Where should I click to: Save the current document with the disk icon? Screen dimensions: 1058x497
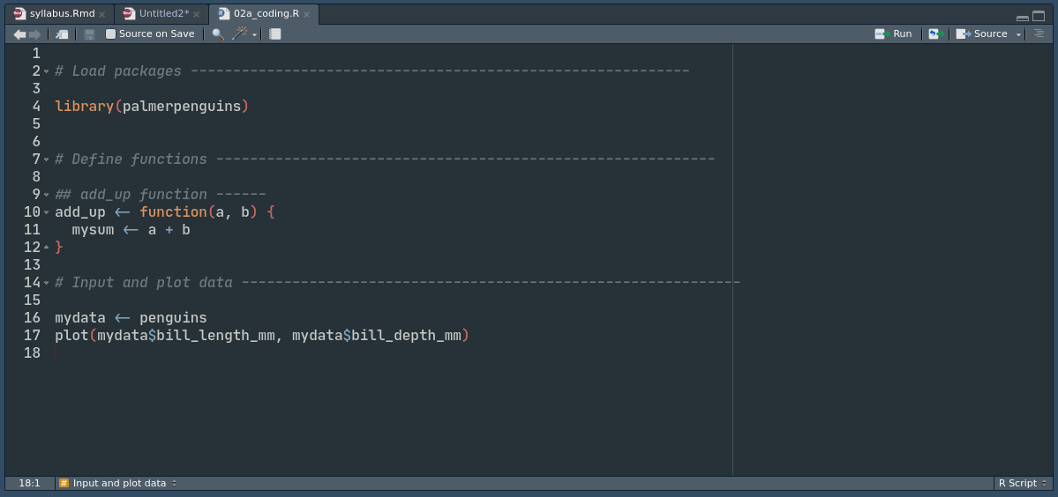89,34
